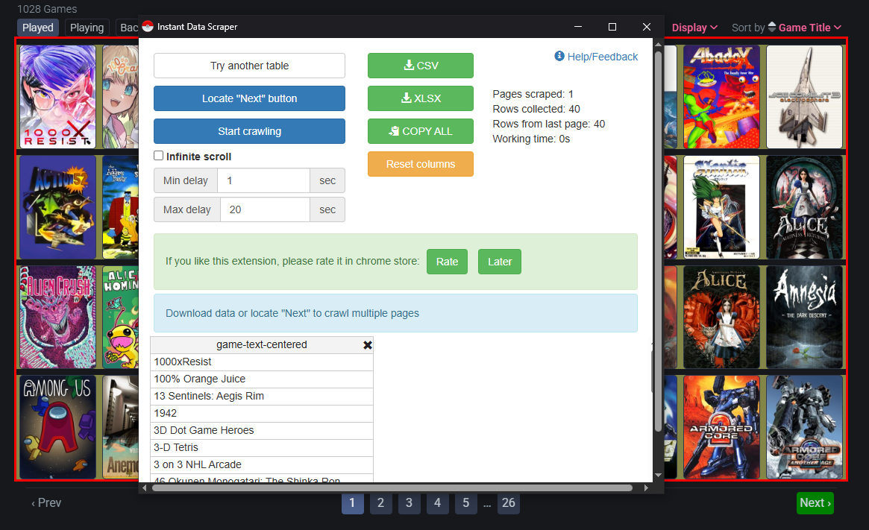
Task: Open the Ace Combat 3 Electrosphere cover
Action: (804, 97)
